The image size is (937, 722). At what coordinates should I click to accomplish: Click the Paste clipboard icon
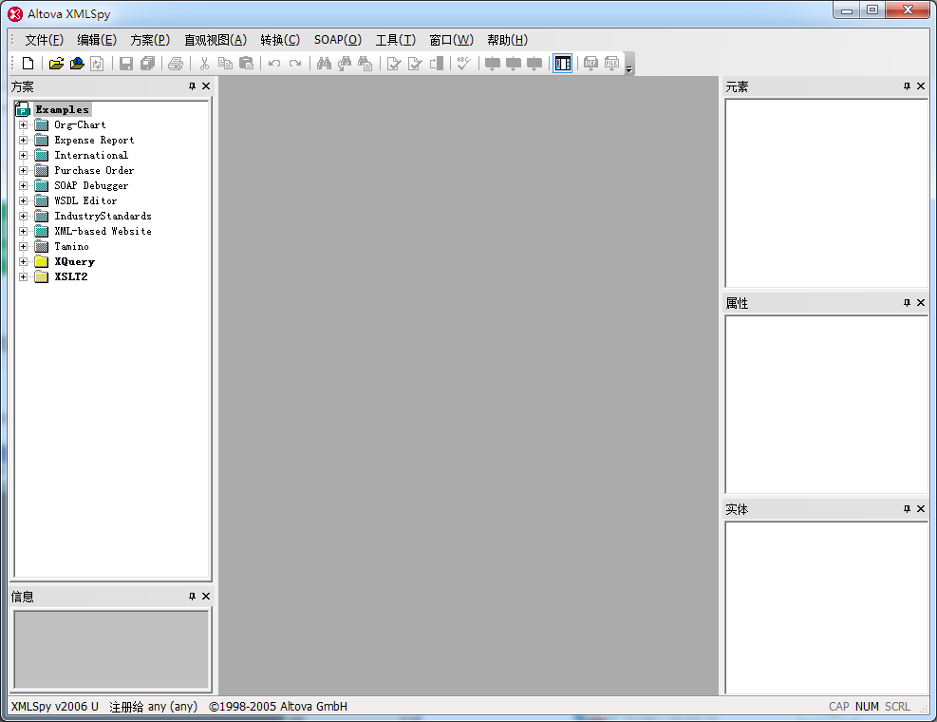click(246, 64)
